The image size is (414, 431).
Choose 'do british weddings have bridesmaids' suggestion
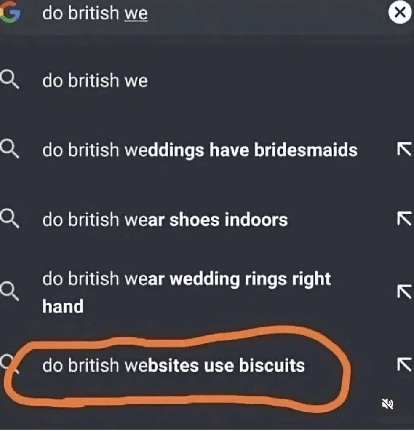(x=200, y=150)
